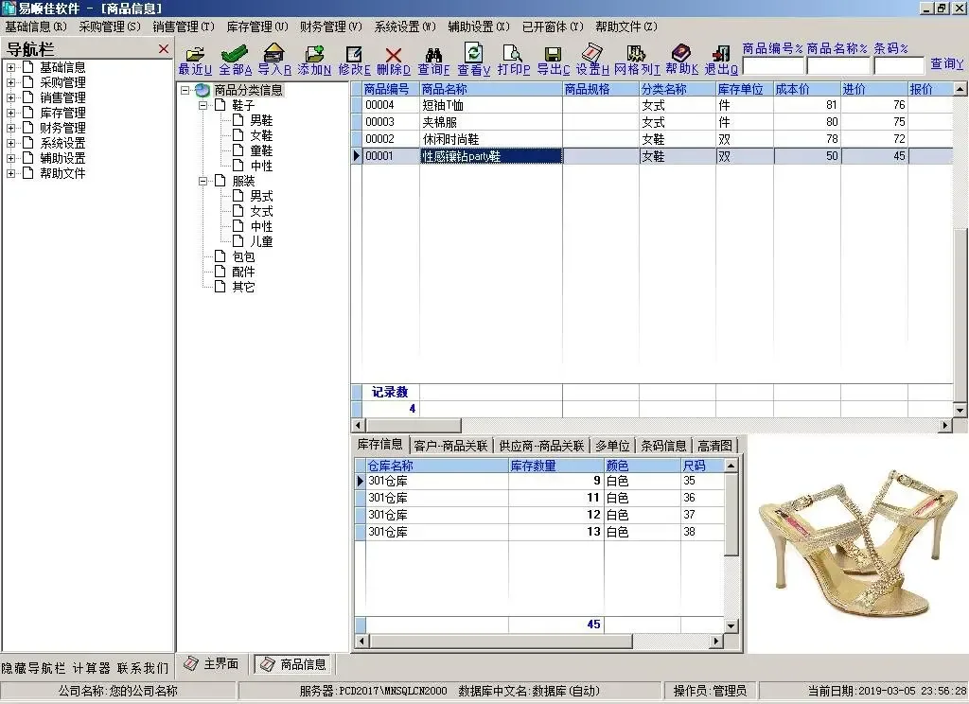Image resolution: width=969 pixels, height=704 pixels.
Task: Click the 退出Q exit icon
Action: (720, 54)
